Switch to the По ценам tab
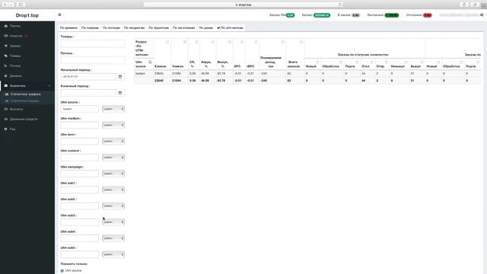 [x=206, y=28]
